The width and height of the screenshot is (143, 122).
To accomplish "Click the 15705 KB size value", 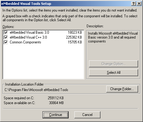I will pyautogui.click(x=75, y=42).
